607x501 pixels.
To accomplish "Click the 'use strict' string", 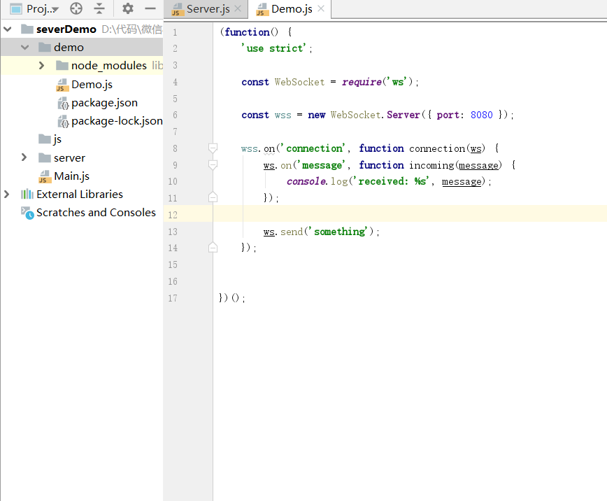I will 273,48.
